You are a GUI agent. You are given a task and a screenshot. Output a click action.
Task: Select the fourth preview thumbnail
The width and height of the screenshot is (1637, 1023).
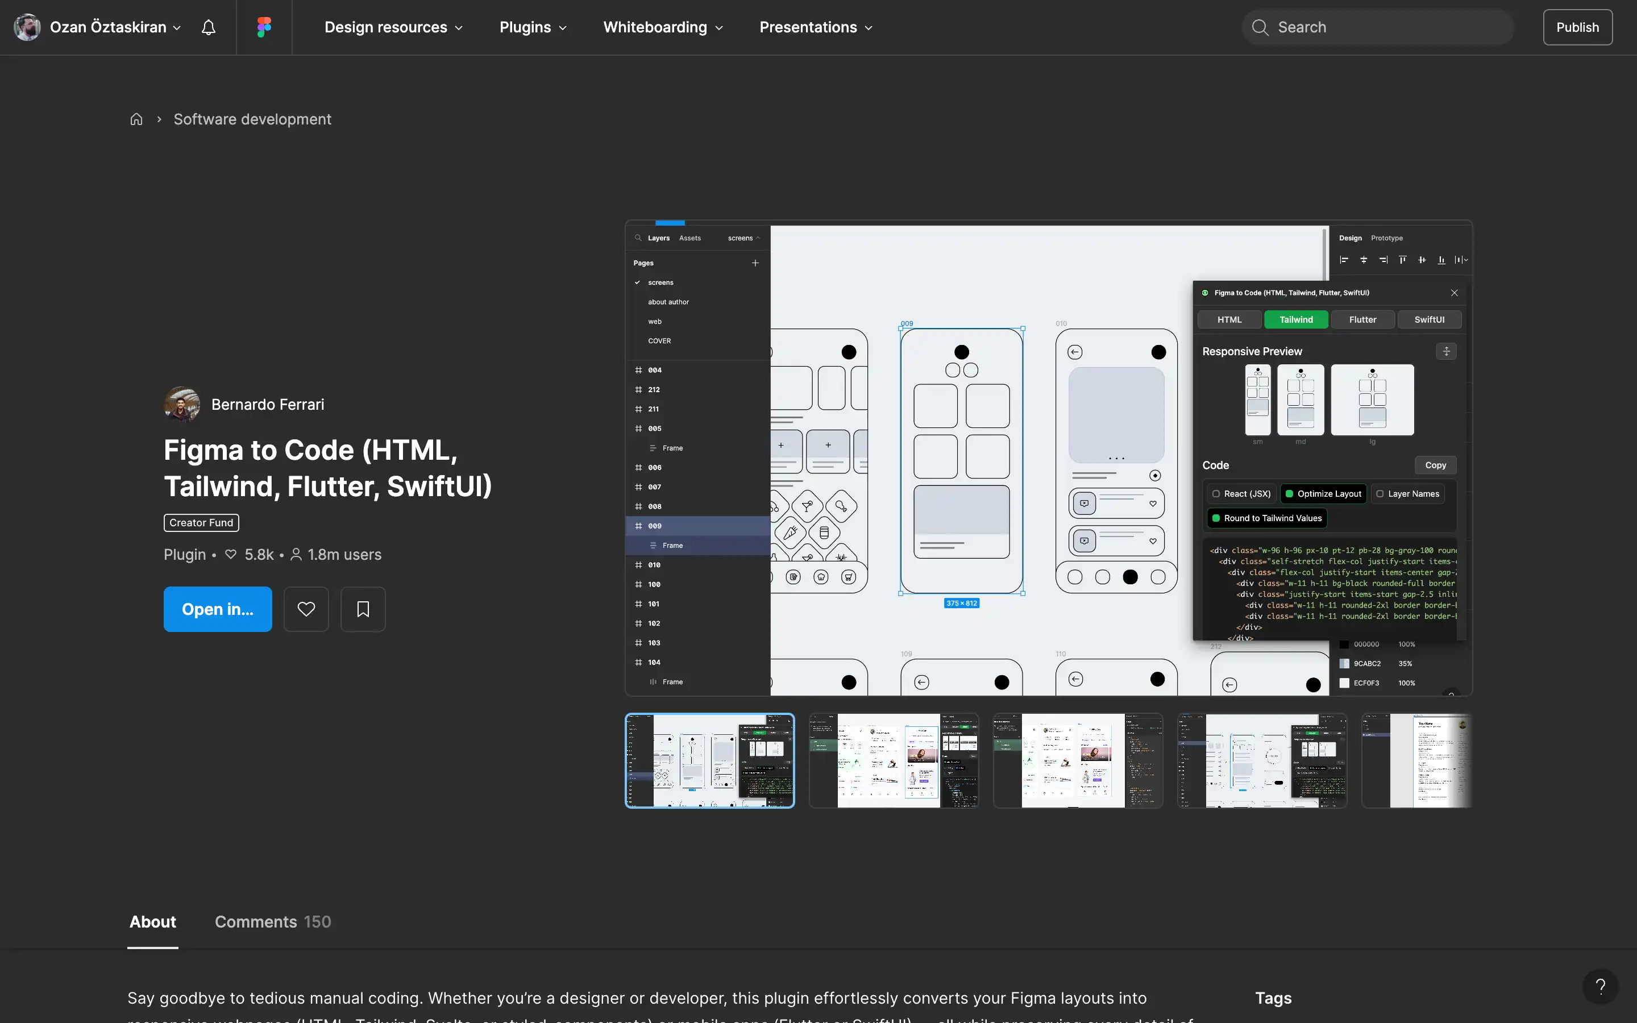click(x=1262, y=760)
